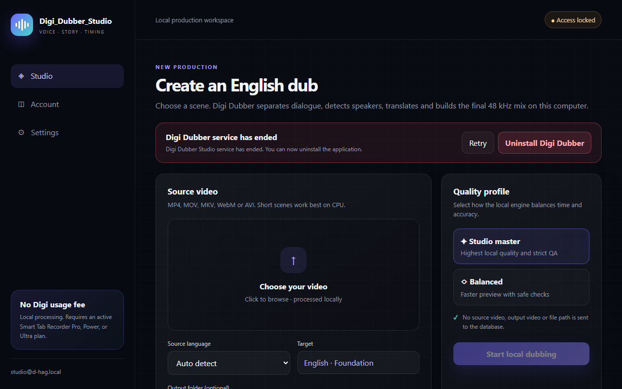Screen dimensions: 622x389
Task: Click the upload arrow icon in drop zone
Action: pos(294,260)
